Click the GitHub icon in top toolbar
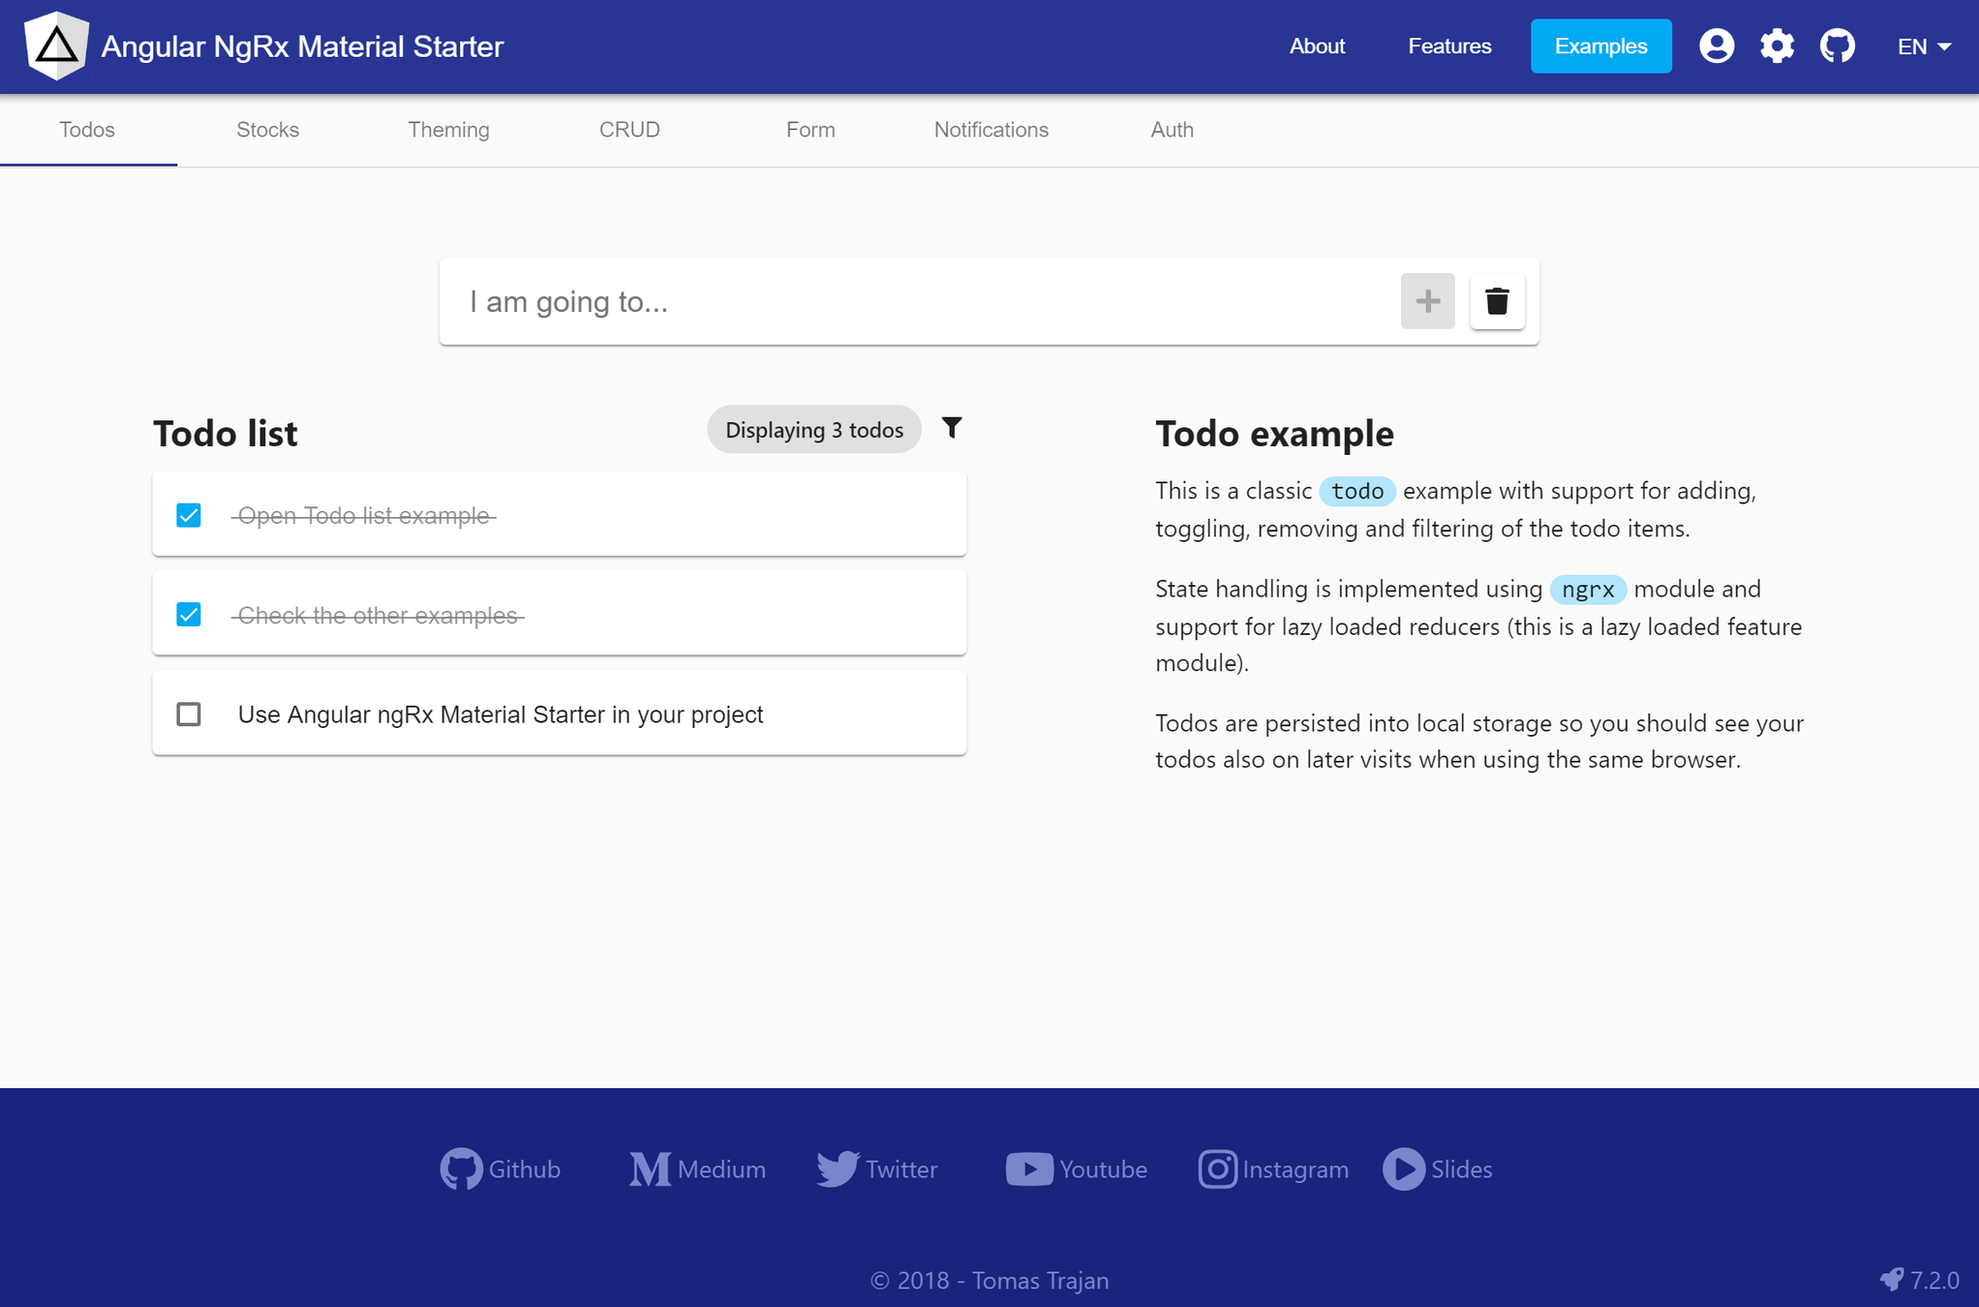Image resolution: width=1979 pixels, height=1307 pixels. (x=1837, y=46)
